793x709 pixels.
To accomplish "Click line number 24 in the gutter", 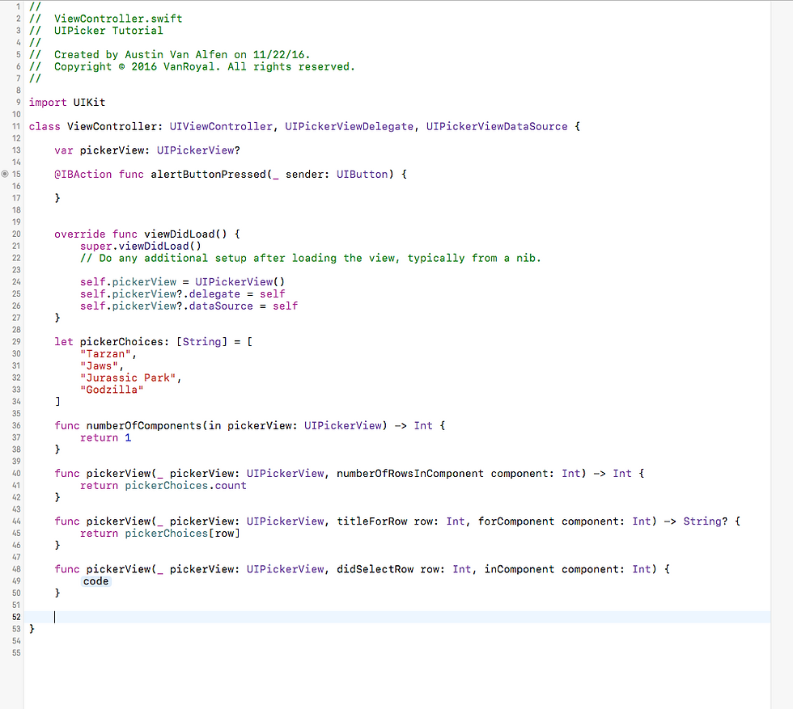I will click(x=17, y=282).
